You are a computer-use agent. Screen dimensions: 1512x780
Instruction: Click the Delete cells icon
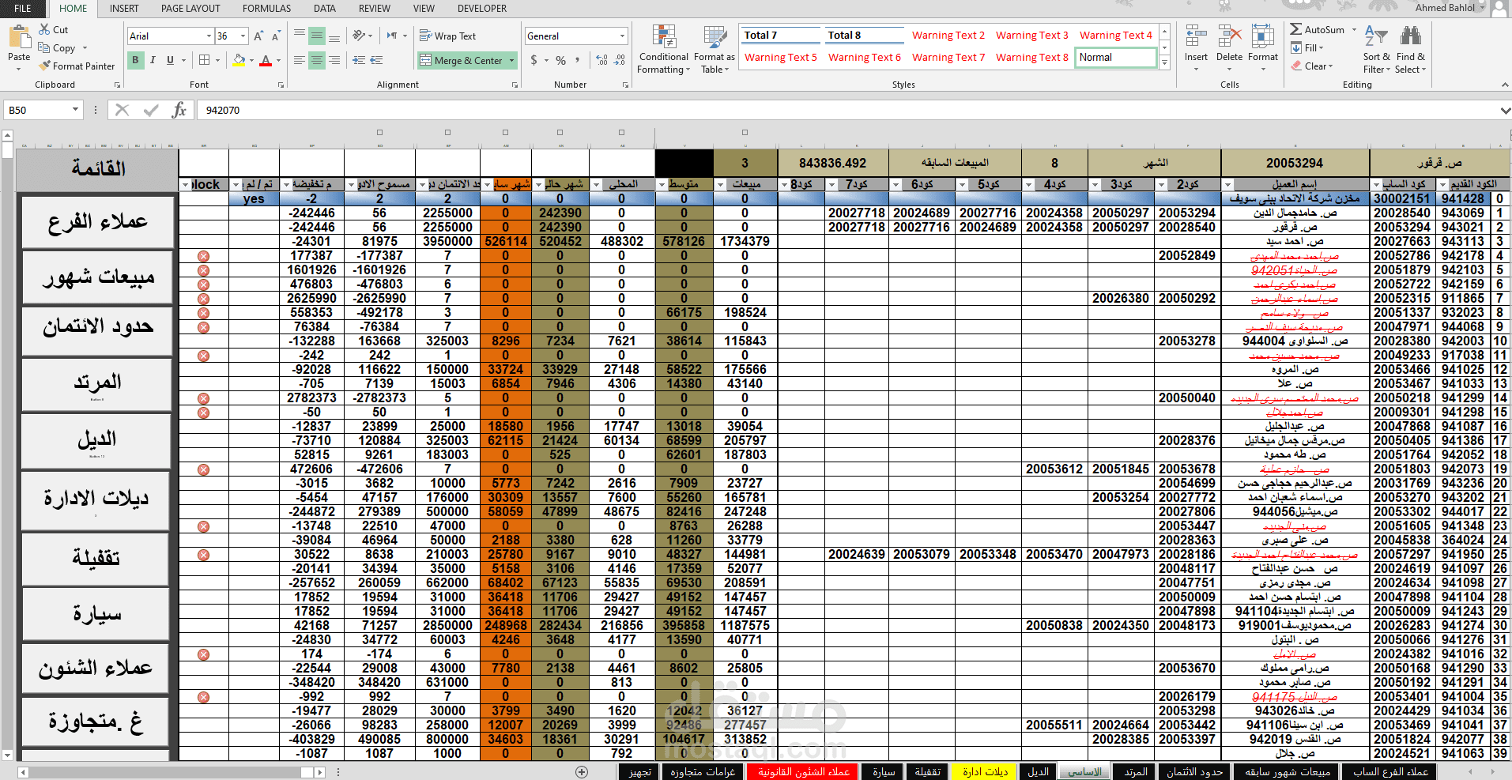[1230, 36]
